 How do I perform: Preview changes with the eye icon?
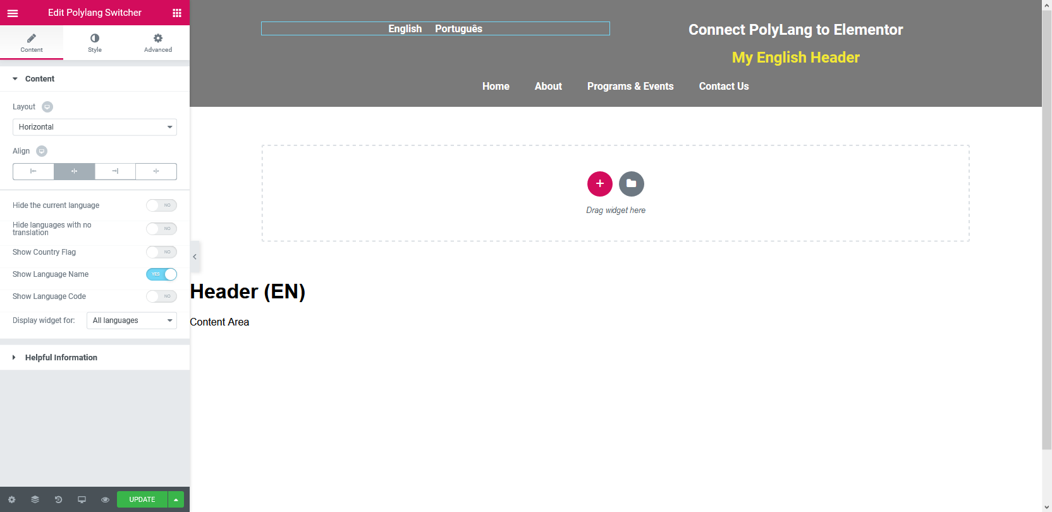click(105, 499)
